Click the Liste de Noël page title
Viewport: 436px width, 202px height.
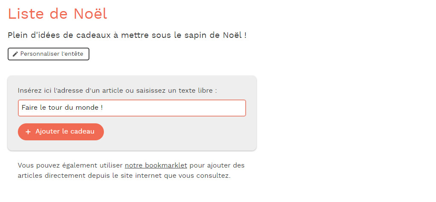click(57, 14)
